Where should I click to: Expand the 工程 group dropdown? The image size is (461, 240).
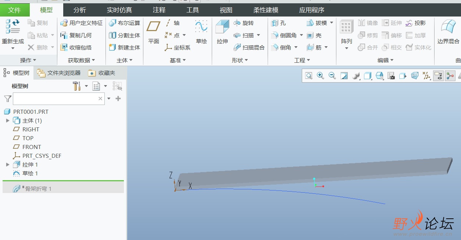pos(302,60)
